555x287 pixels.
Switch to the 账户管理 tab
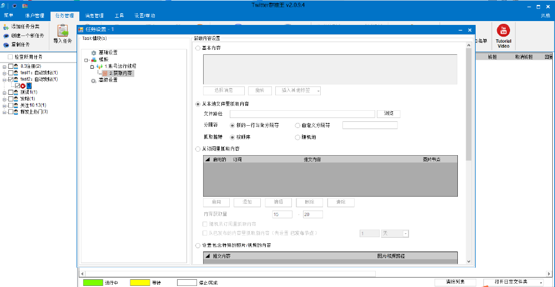tap(34, 16)
